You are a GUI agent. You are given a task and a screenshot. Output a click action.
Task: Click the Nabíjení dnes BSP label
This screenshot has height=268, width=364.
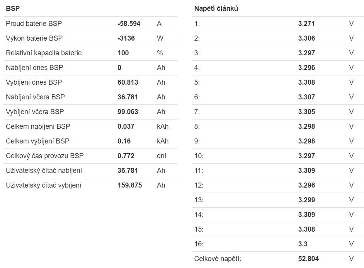(x=34, y=68)
